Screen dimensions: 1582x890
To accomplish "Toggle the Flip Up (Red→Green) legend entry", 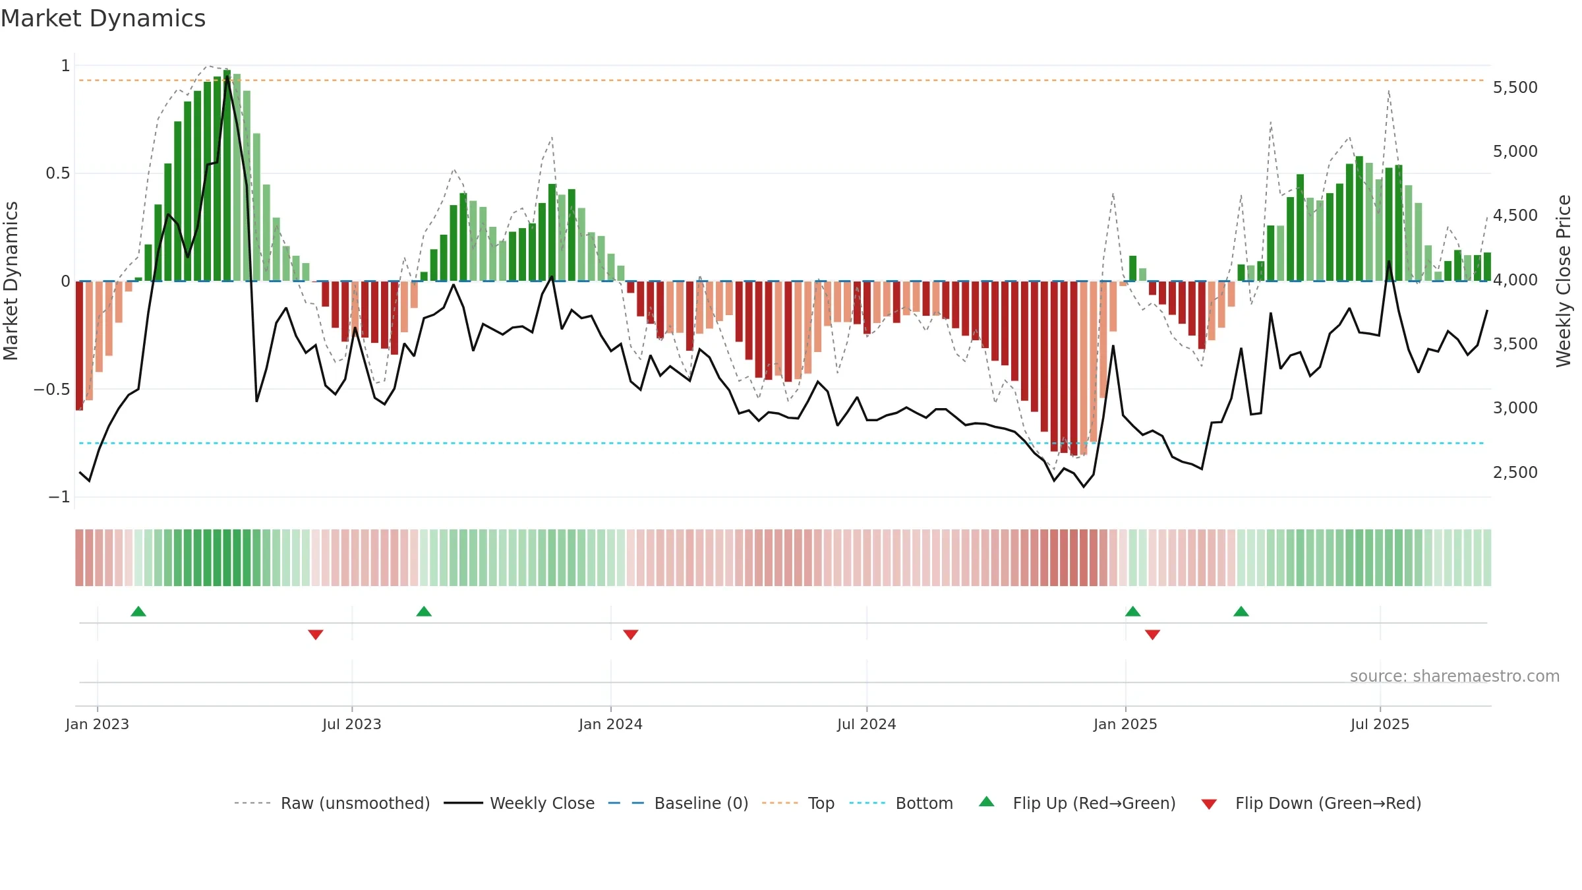I will pyautogui.click(x=1077, y=803).
